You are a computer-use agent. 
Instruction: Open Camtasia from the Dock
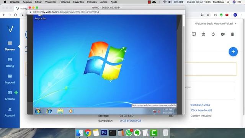154,133
